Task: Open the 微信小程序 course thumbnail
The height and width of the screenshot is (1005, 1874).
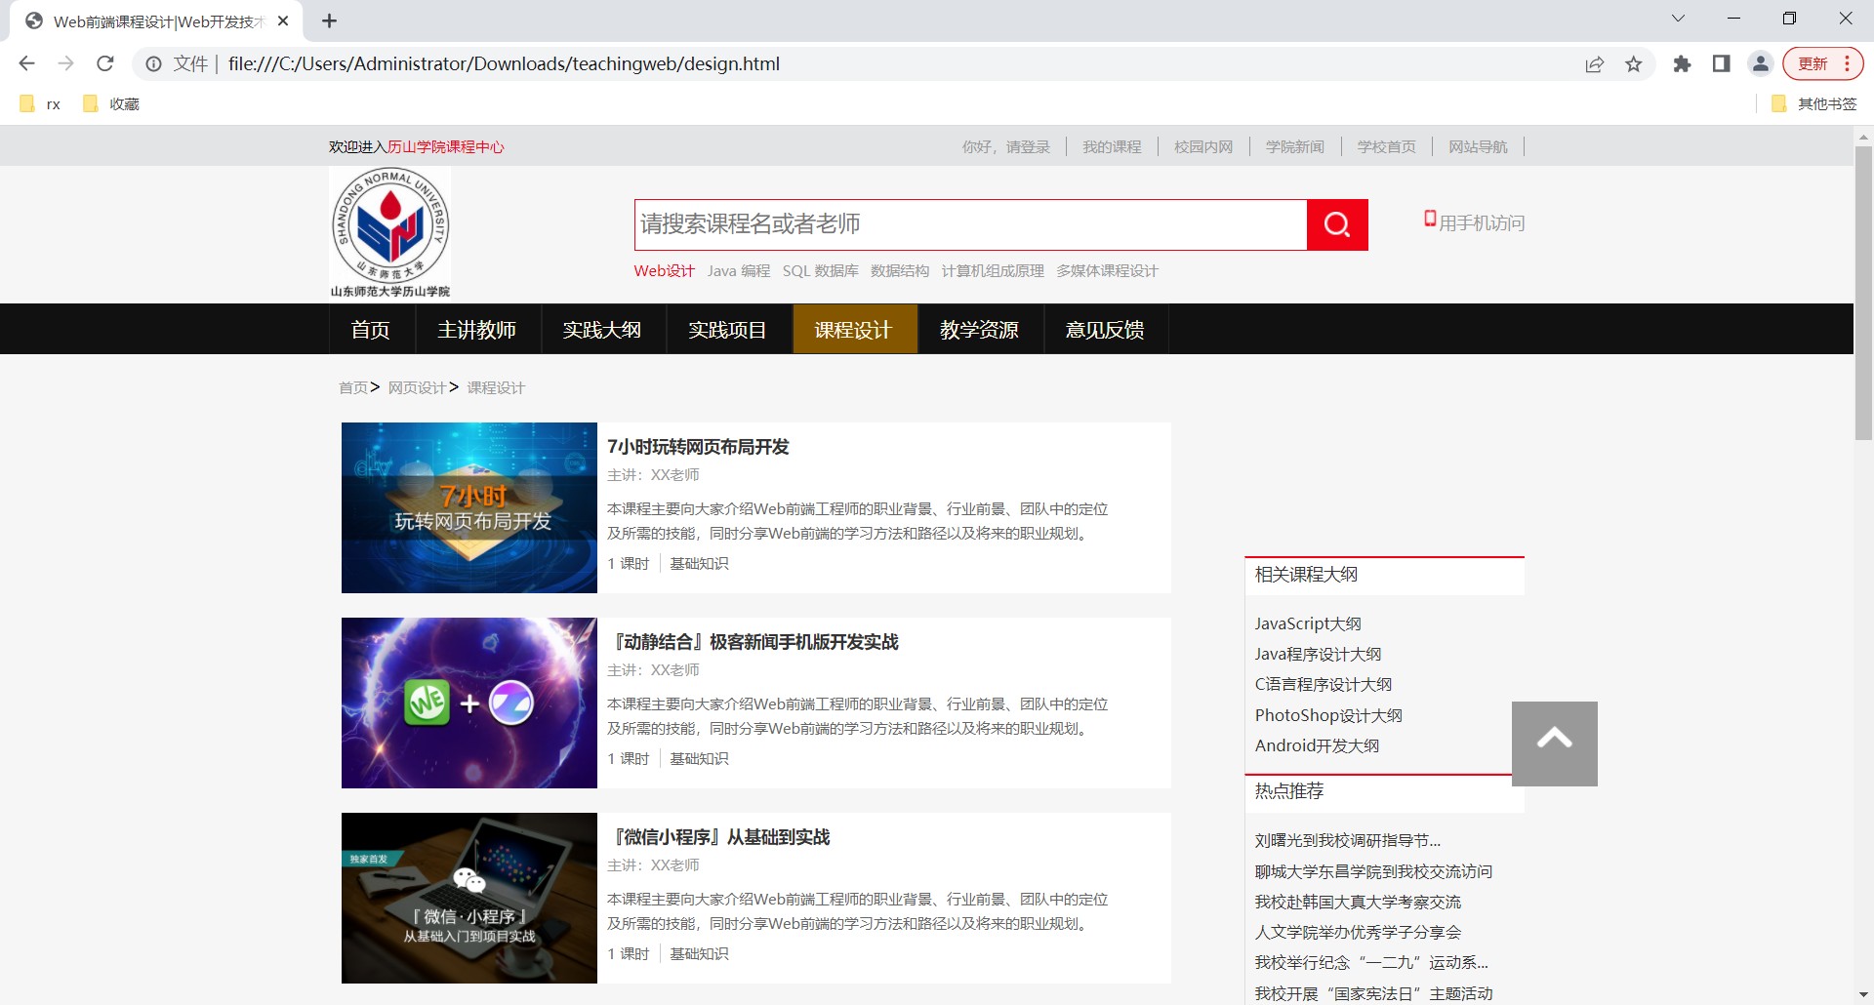Action: (x=469, y=898)
